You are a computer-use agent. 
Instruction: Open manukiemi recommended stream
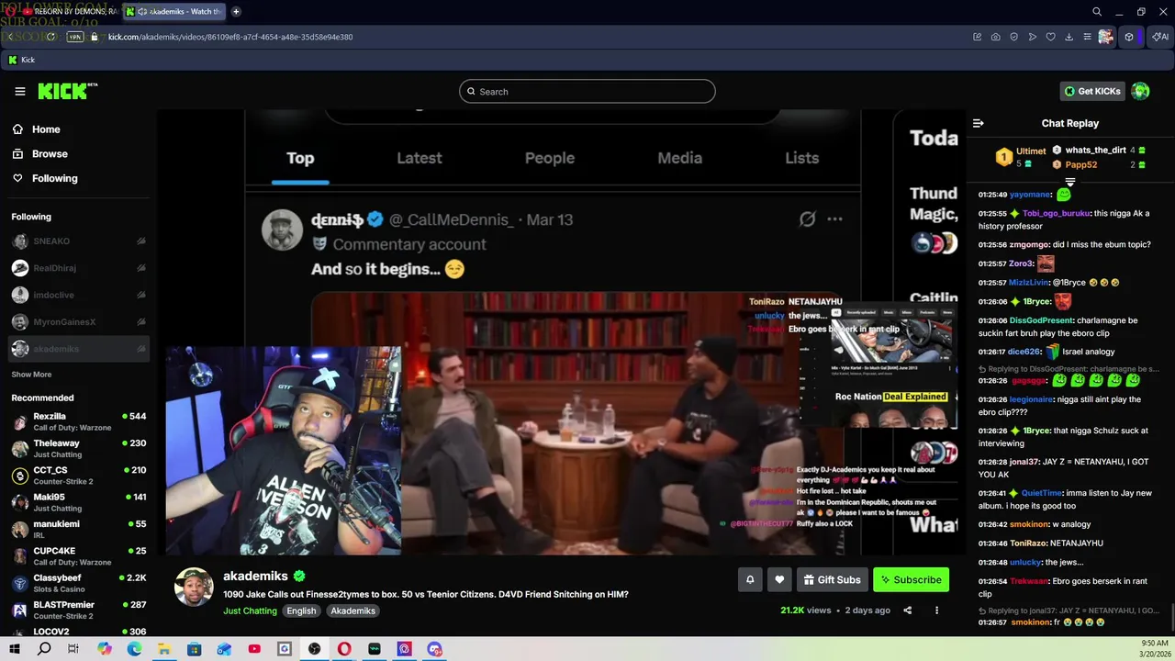78,529
